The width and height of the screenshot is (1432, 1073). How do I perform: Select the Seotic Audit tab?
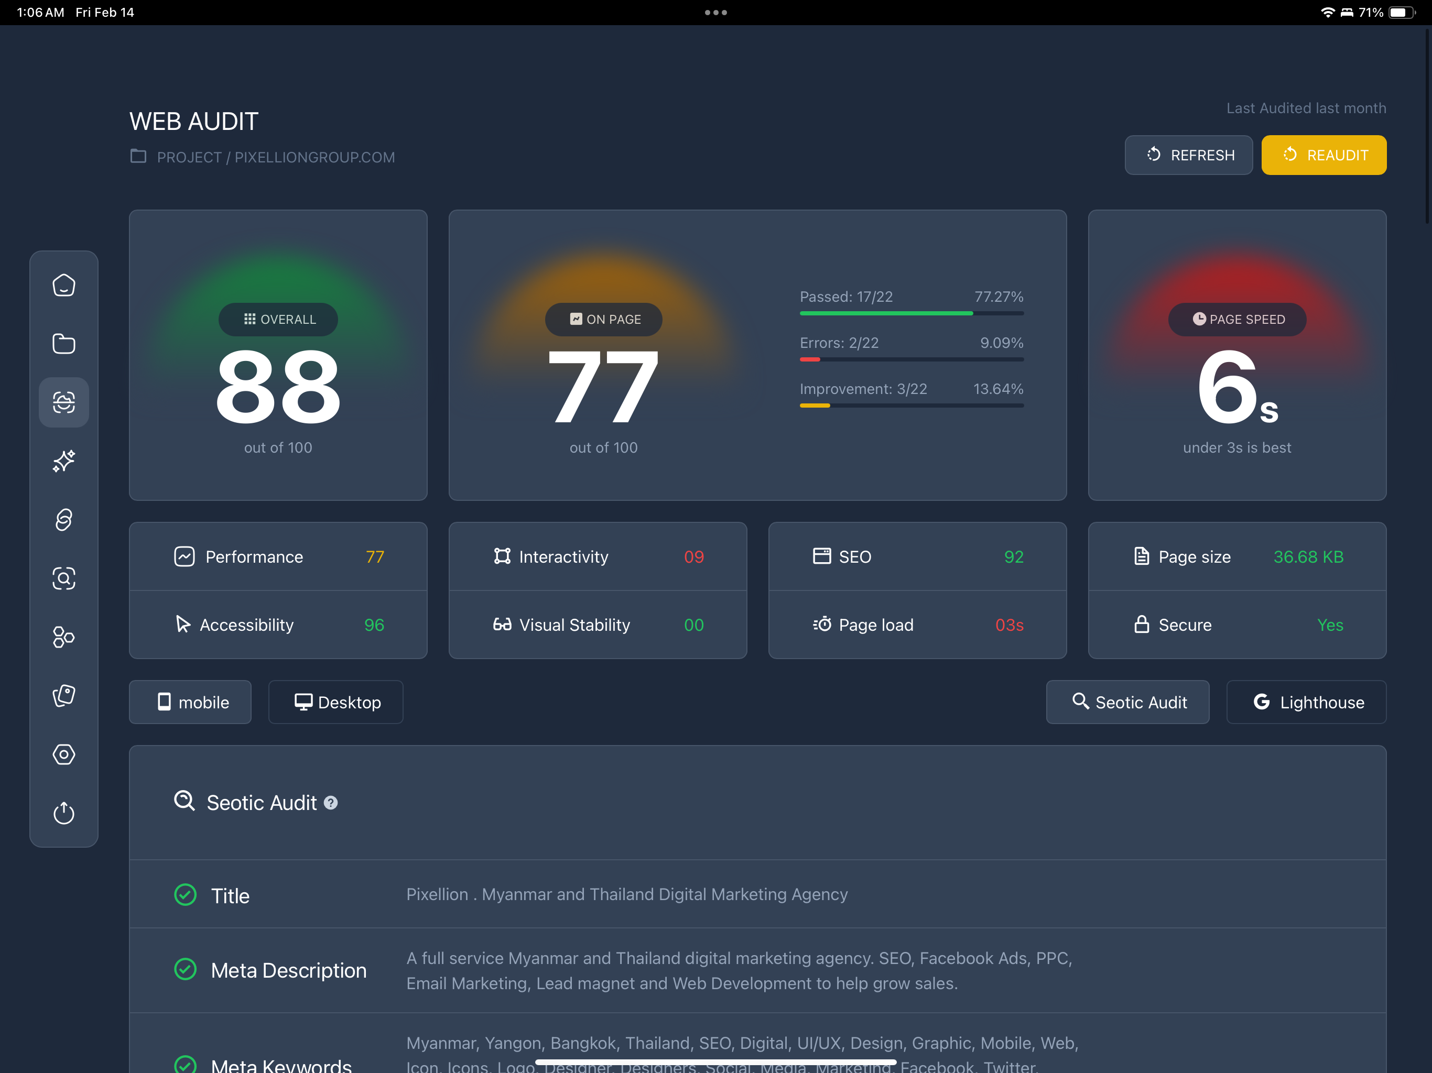[1128, 702]
